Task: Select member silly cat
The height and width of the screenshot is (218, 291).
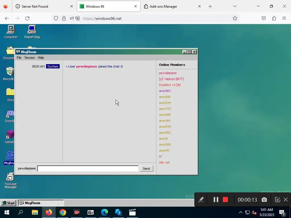Action: click(x=165, y=162)
